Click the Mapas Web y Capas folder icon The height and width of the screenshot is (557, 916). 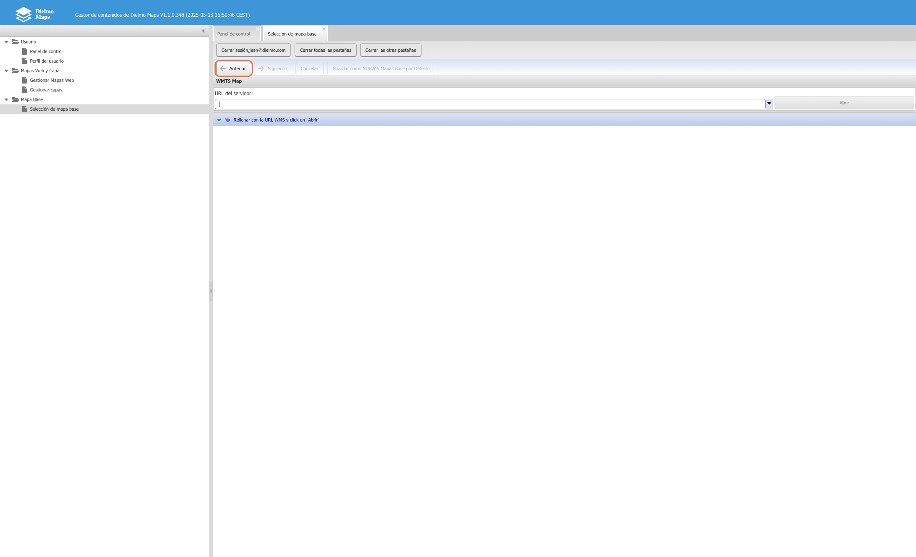(x=15, y=71)
